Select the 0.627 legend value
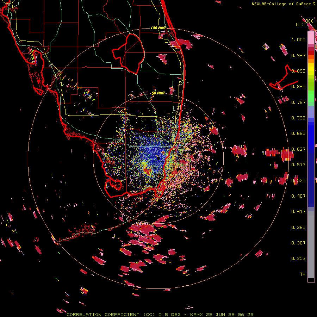Image resolution: width=317 pixels, height=317 pixels. (298, 149)
